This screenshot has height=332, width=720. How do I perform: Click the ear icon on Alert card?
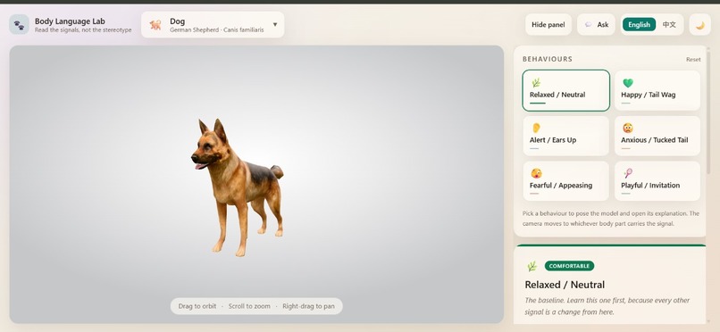[x=535, y=128]
